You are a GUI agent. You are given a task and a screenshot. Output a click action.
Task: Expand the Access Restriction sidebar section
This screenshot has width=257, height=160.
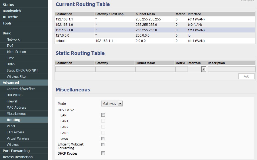(x=18, y=157)
